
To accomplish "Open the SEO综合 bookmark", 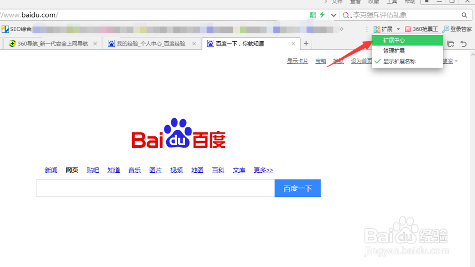I will coord(17,29).
